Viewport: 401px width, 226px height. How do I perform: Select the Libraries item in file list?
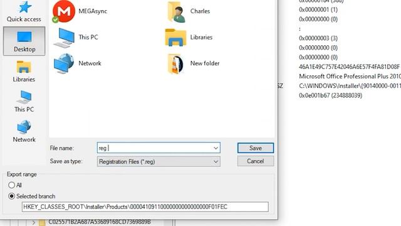(x=189, y=38)
